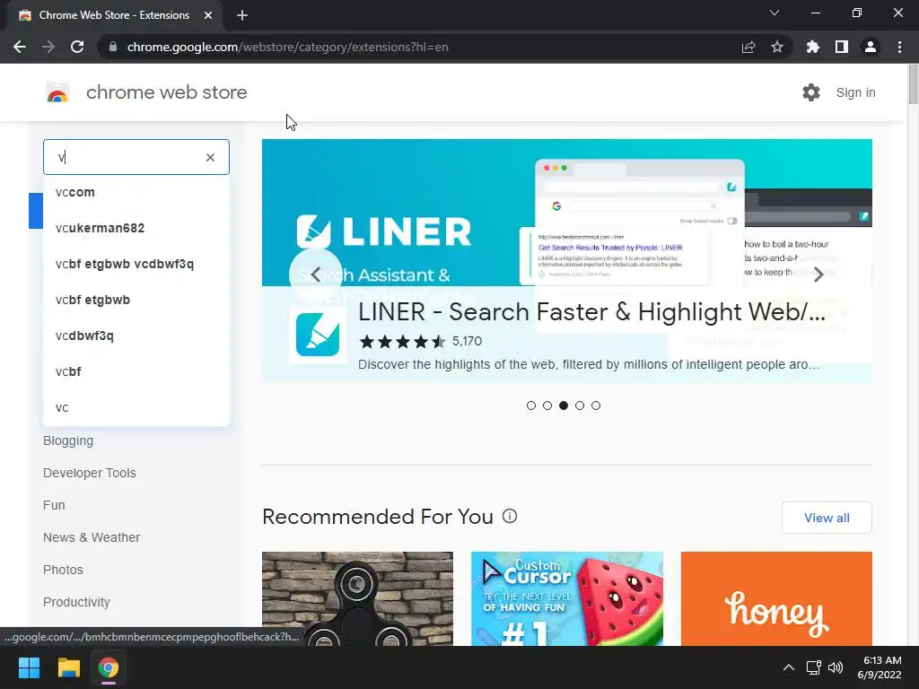Image resolution: width=919 pixels, height=689 pixels.
Task: Sign in to the web store
Action: (855, 92)
